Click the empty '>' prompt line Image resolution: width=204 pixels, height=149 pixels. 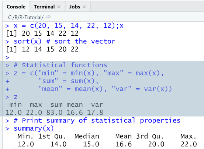click(x=7, y=57)
